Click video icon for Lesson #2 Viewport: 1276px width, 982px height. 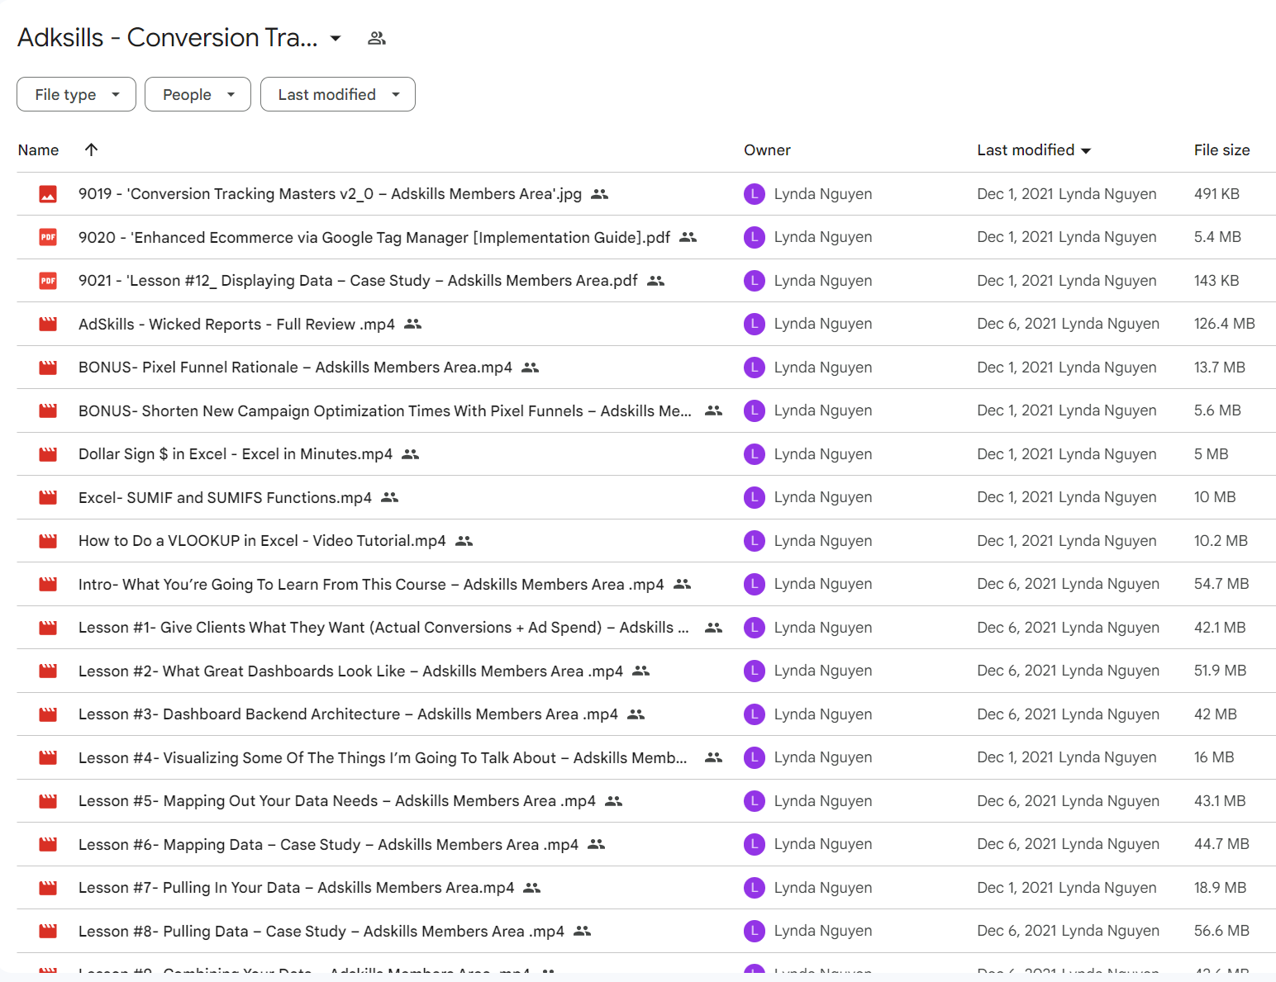click(x=48, y=671)
